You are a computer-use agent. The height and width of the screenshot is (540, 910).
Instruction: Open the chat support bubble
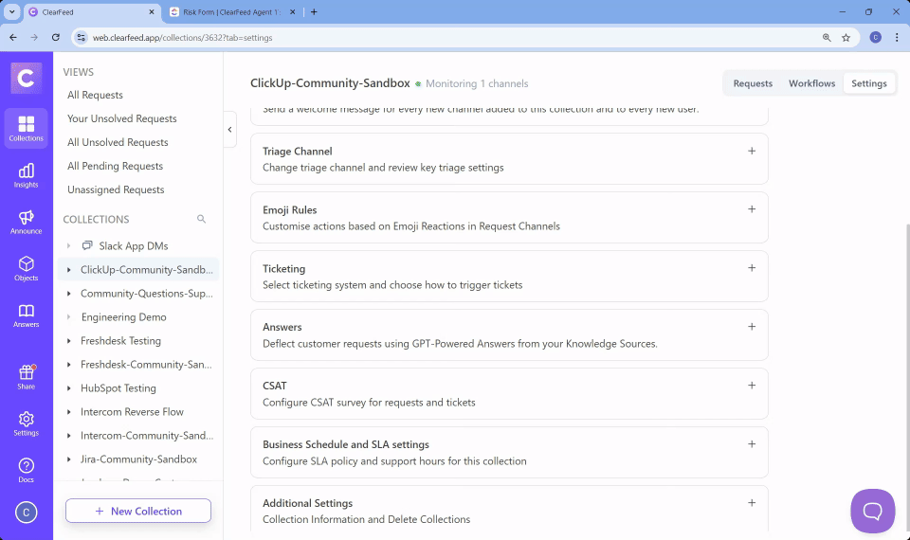pos(872,512)
